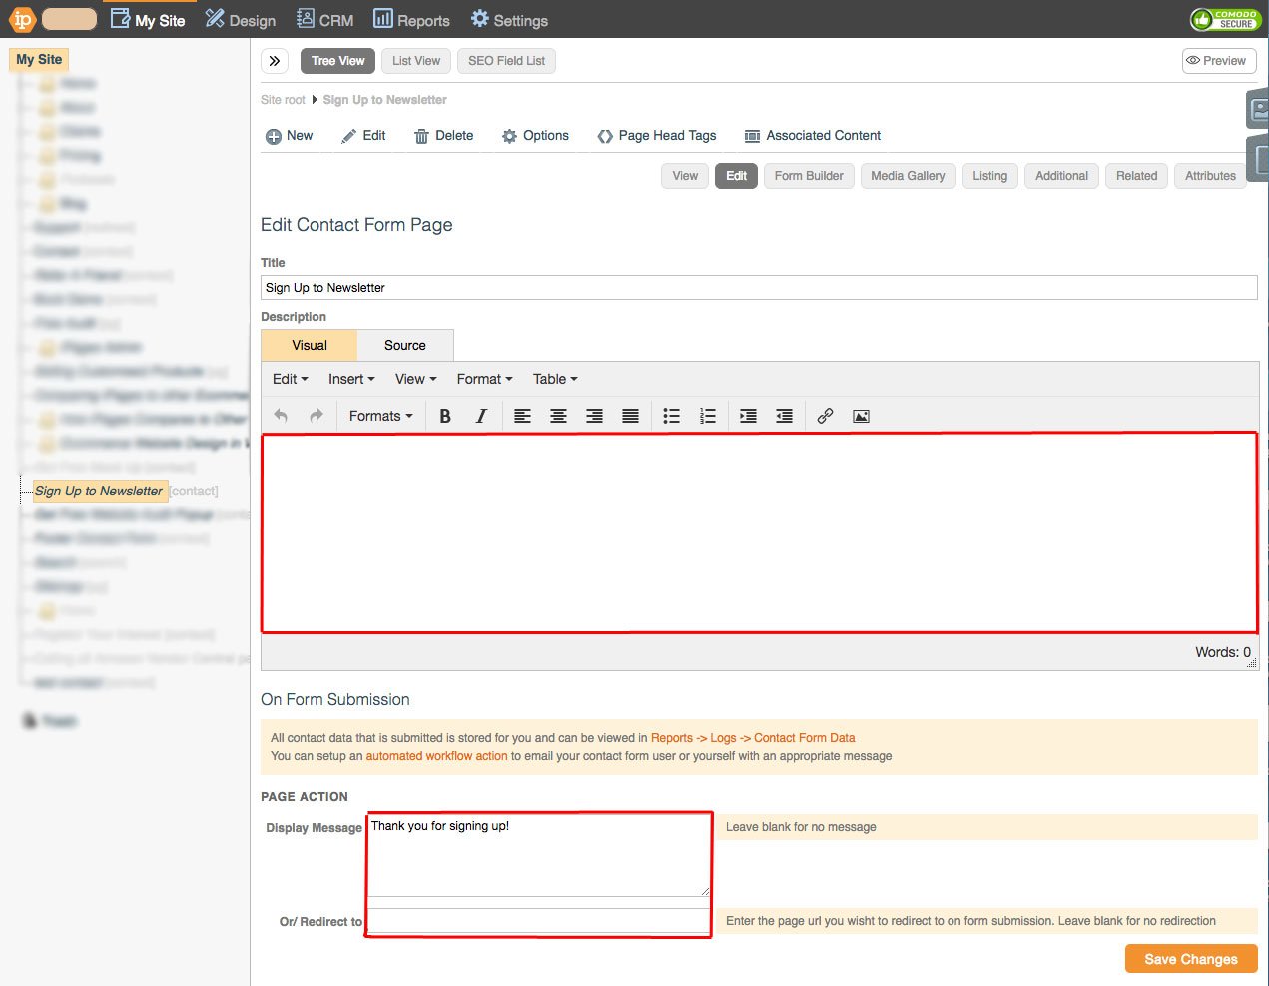Switch to Source editor mode
The height and width of the screenshot is (986, 1269).
[x=404, y=345]
